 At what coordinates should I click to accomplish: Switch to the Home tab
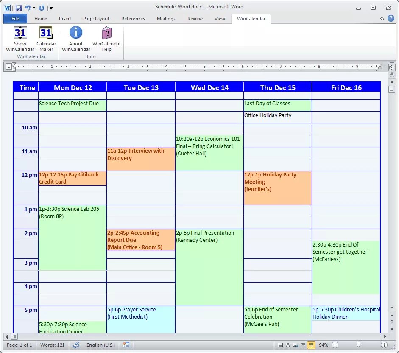click(x=41, y=19)
